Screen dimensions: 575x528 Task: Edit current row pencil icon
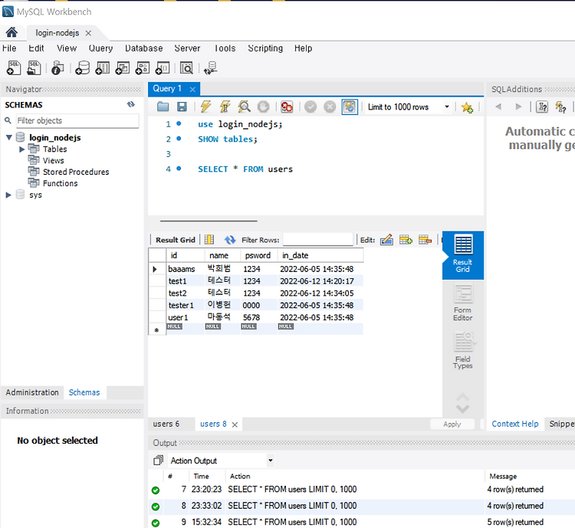pos(386,240)
